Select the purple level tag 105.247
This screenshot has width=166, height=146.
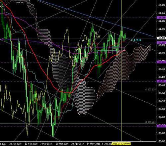click(x=161, y=126)
